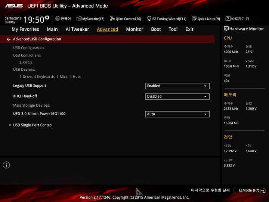The width and height of the screenshot is (269, 202).
Task: Click the Hardware Monitor title
Action: point(246,29)
